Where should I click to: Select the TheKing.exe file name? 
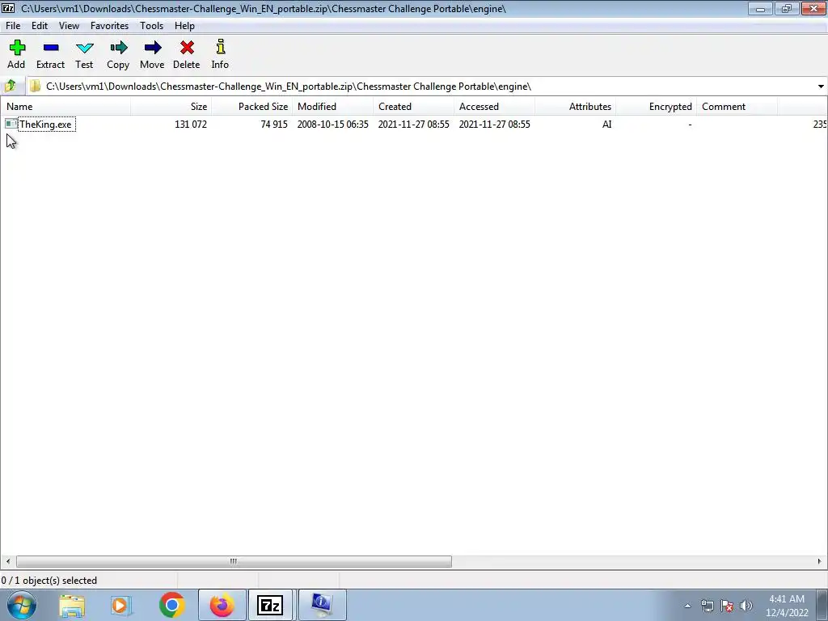click(45, 124)
